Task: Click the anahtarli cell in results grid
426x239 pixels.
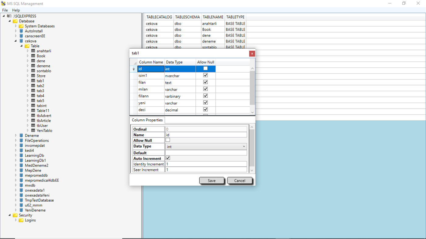Action: [213, 23]
